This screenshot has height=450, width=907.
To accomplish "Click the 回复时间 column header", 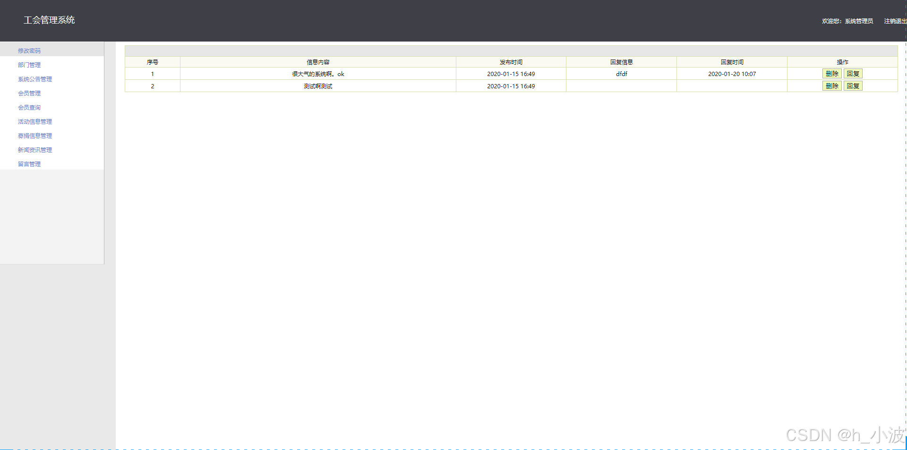I will [731, 62].
